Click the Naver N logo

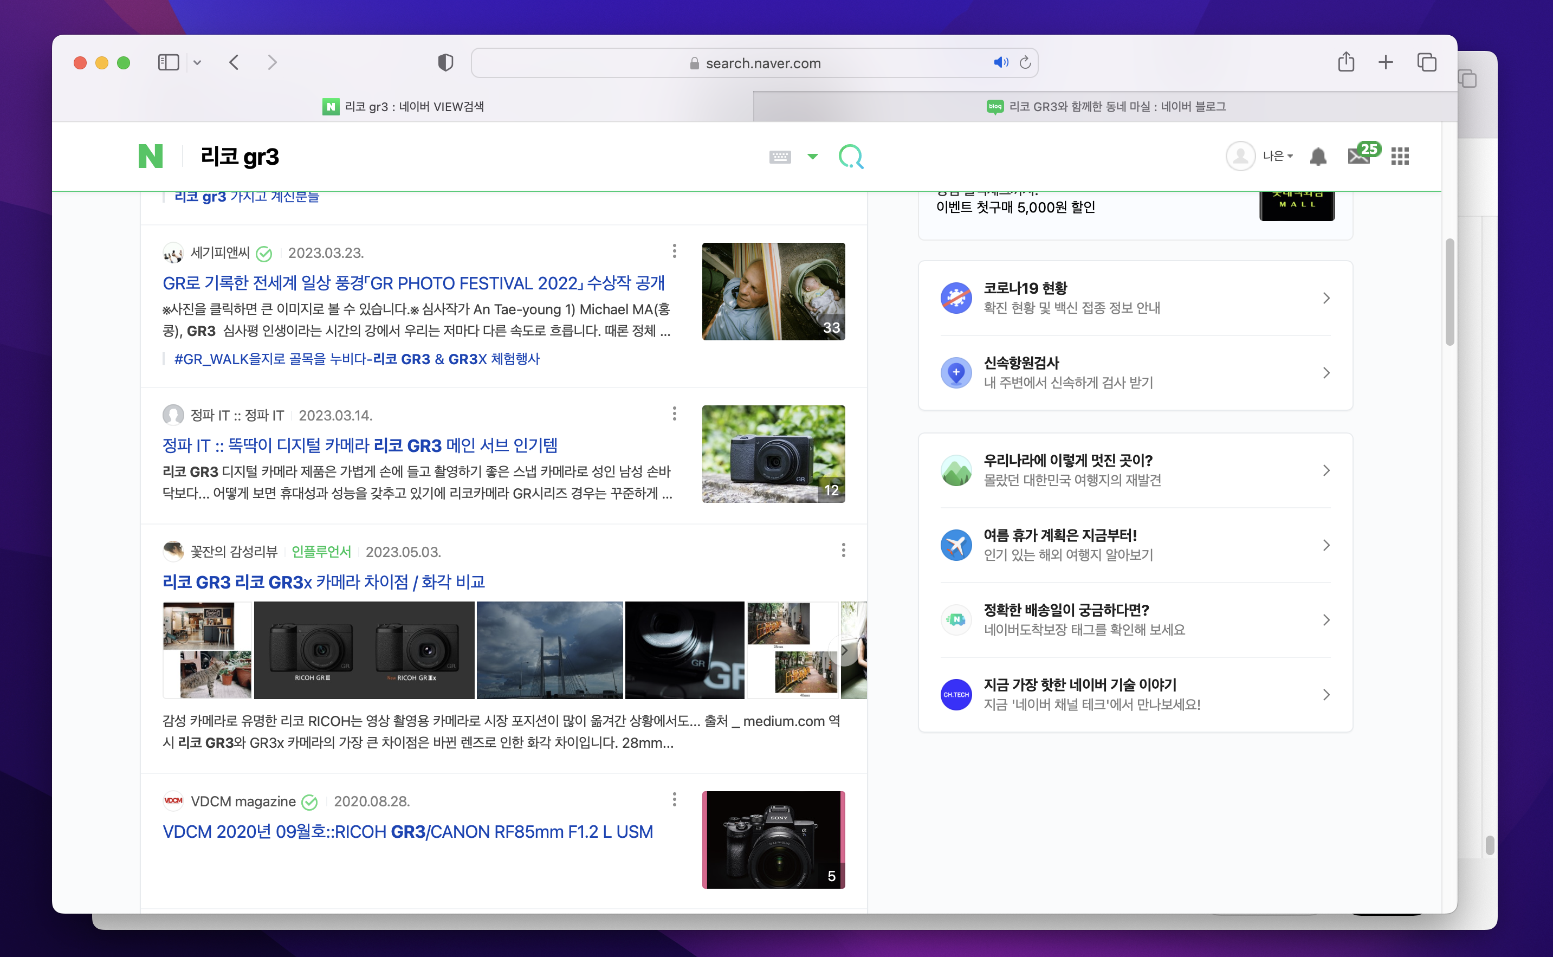click(151, 156)
